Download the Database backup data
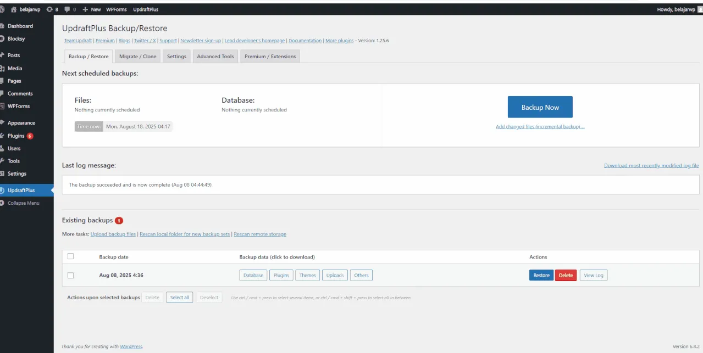The image size is (703, 353). (x=253, y=276)
